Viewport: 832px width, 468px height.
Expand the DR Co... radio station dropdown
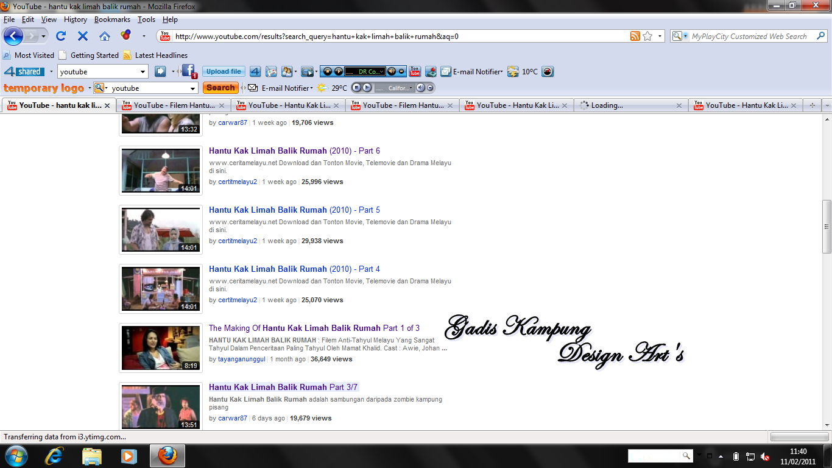[383, 71]
